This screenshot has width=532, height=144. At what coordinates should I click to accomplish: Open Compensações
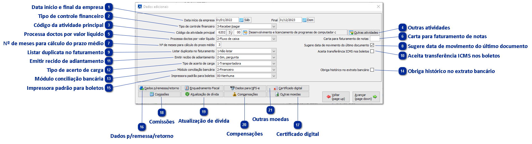click(x=245, y=94)
